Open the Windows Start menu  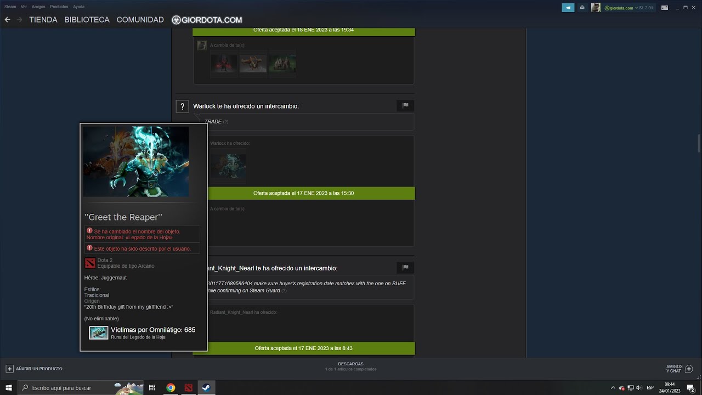[9, 388]
